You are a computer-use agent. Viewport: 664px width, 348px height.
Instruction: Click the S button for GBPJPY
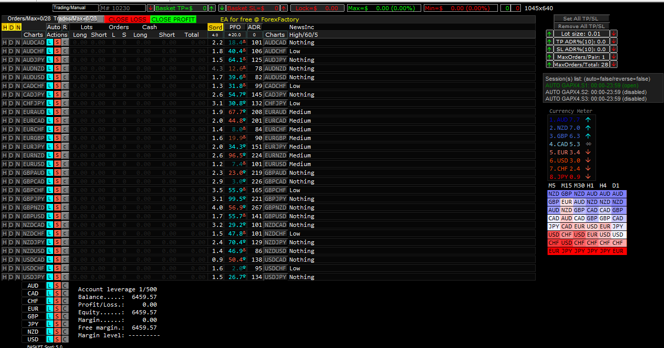57,199
